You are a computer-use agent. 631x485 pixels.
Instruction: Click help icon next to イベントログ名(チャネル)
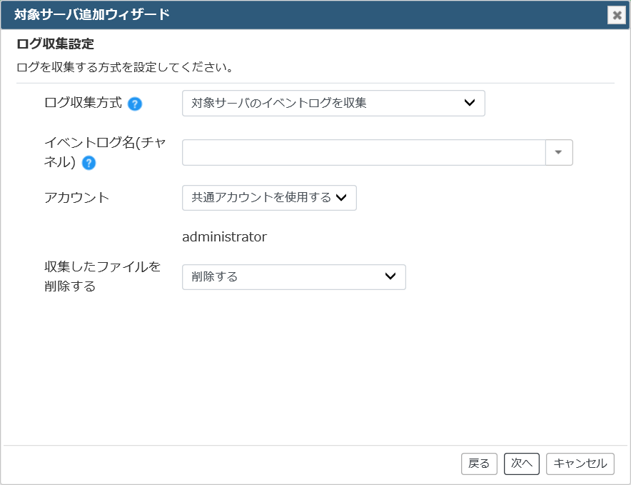pyautogui.click(x=89, y=163)
